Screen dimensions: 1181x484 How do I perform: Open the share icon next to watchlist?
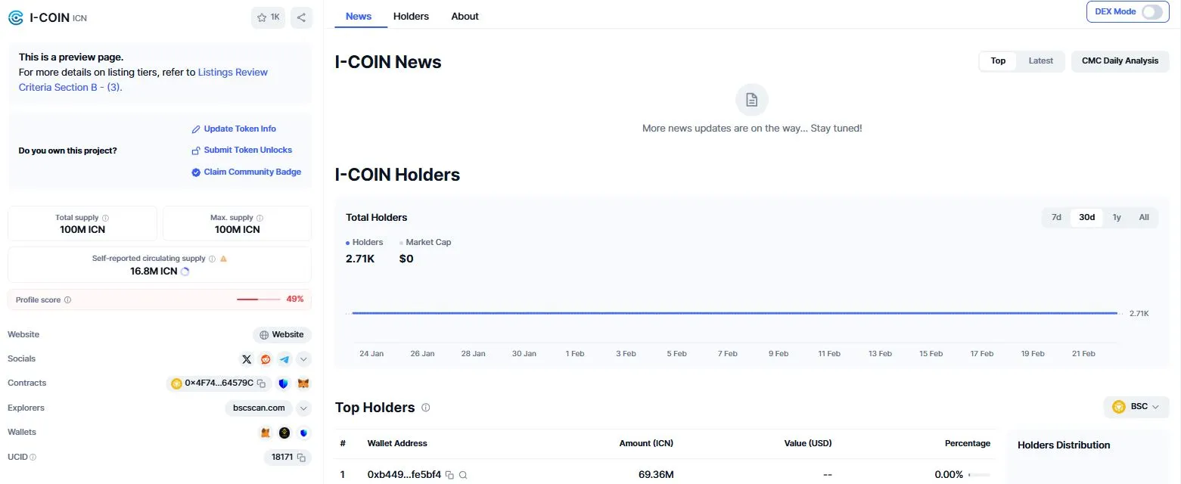301,17
